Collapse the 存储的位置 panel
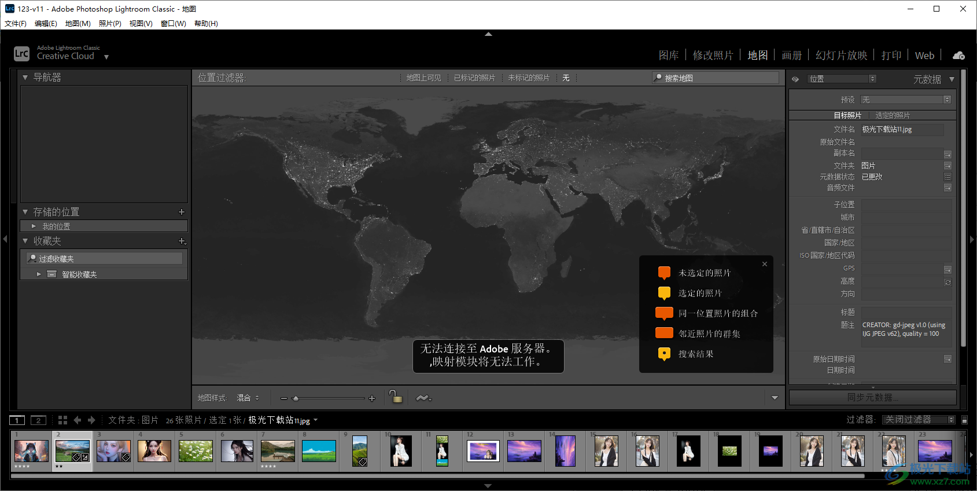 coord(25,212)
